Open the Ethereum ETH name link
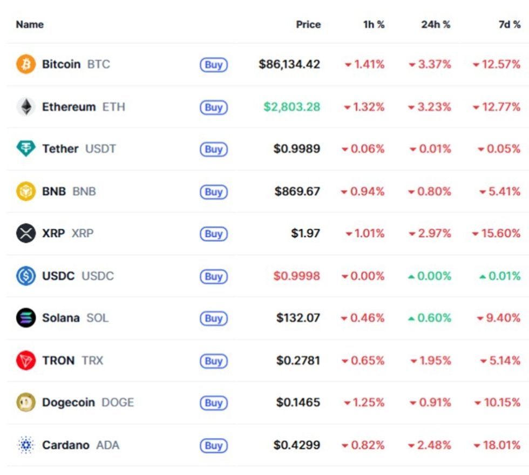 point(83,107)
